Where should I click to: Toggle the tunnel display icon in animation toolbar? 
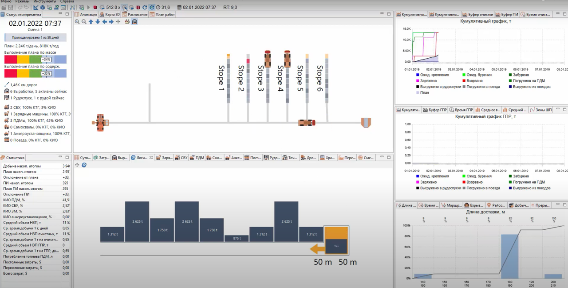pos(134,22)
